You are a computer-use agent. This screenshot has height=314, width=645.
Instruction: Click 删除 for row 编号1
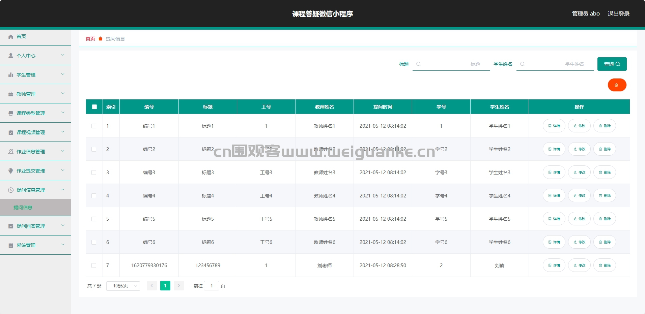tap(605, 126)
